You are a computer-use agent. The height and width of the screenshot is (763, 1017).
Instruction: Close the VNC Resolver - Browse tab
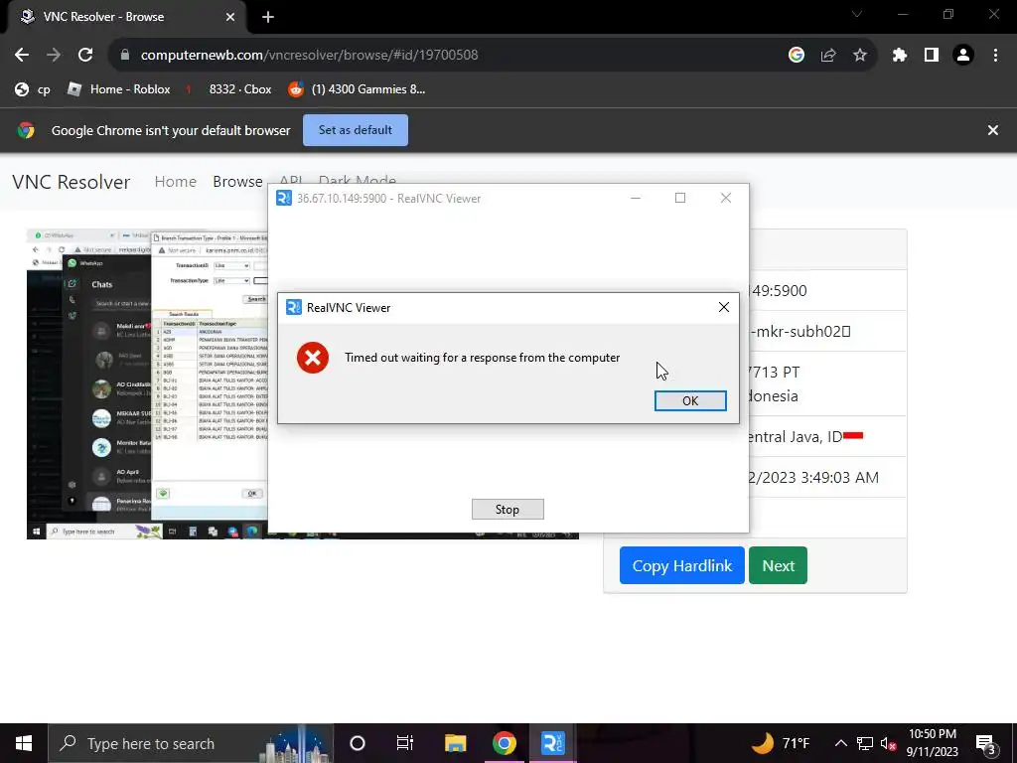pyautogui.click(x=230, y=17)
